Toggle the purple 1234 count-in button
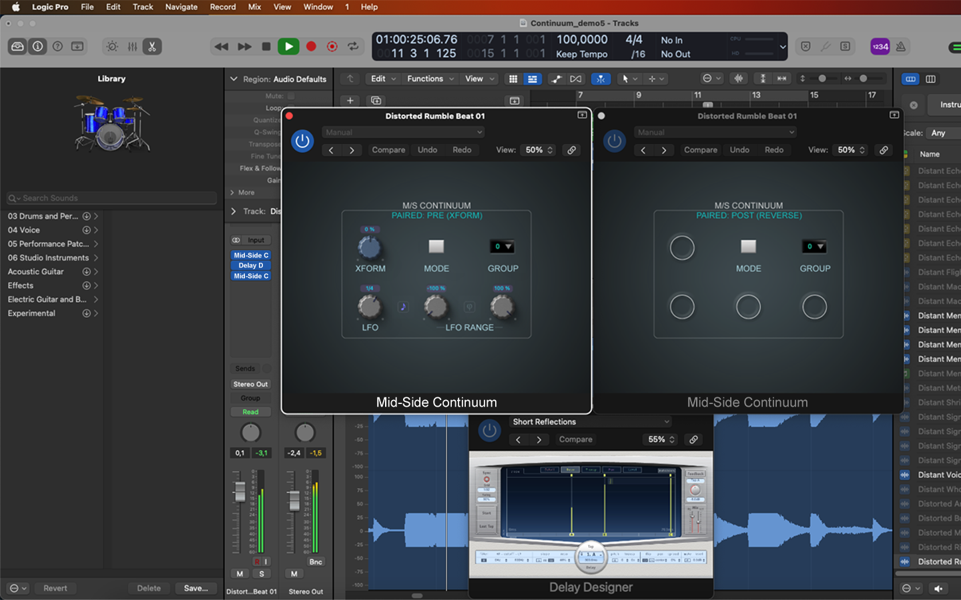The image size is (961, 600). click(x=880, y=47)
